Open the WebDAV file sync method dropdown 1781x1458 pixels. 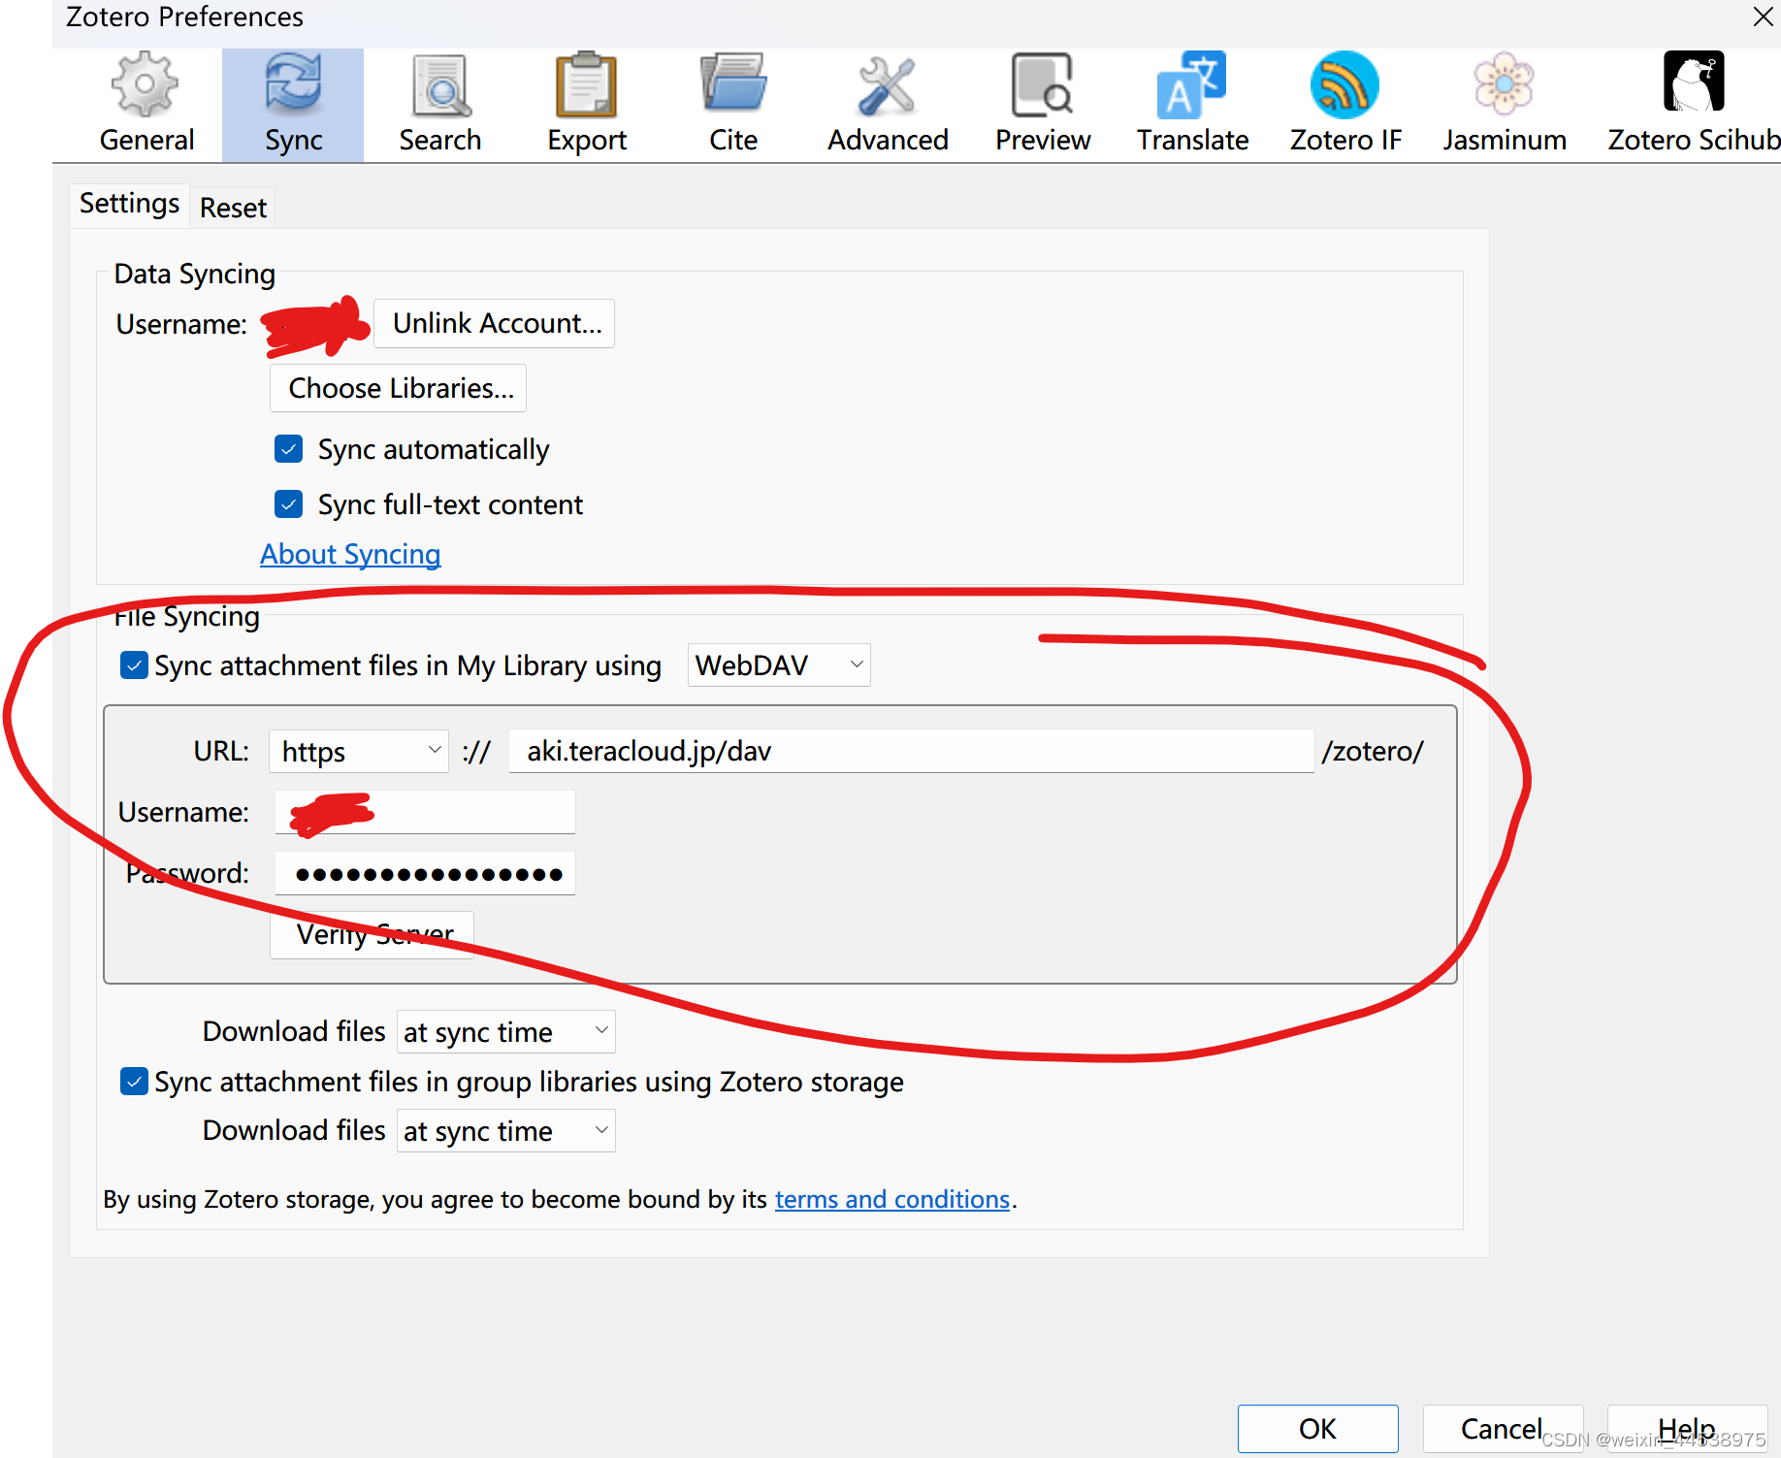point(779,665)
